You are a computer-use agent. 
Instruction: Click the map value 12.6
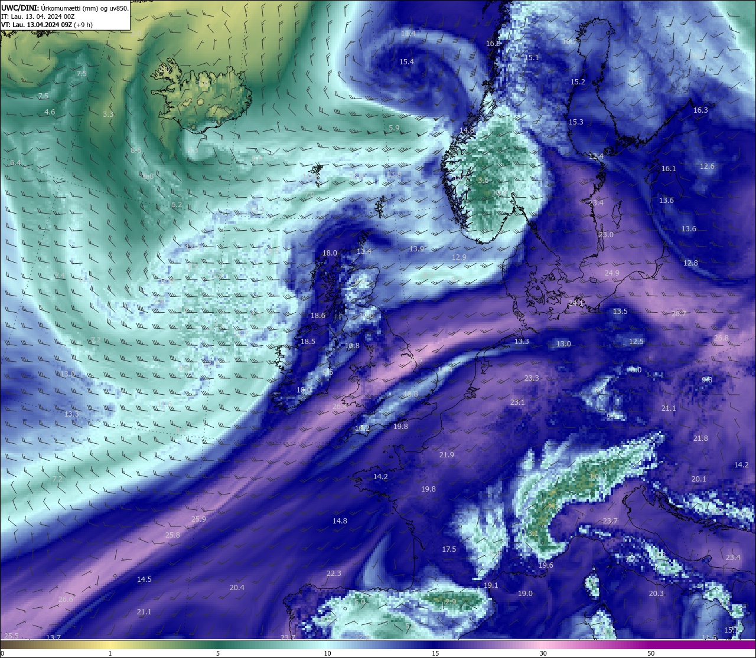[x=707, y=166]
